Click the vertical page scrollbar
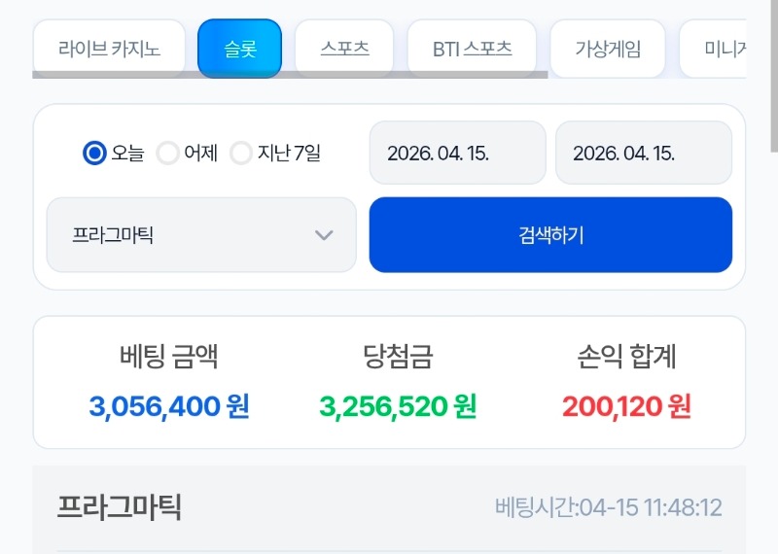 [x=773, y=78]
